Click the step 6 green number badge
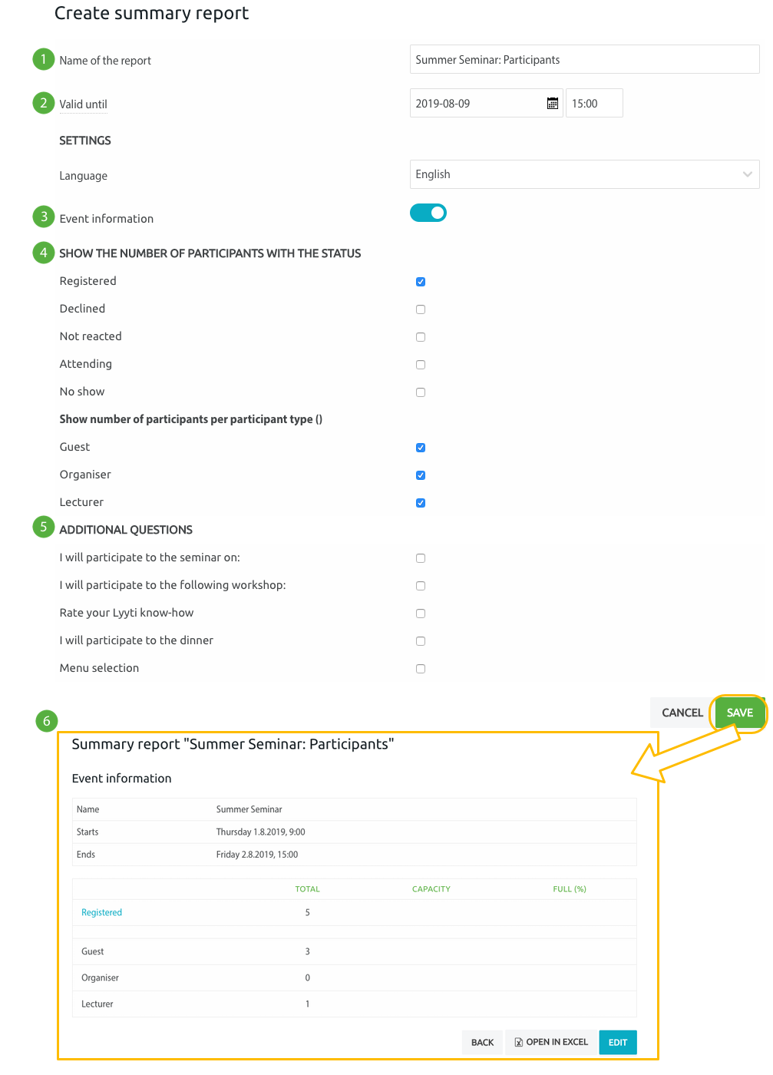This screenshot has width=773, height=1075. pyautogui.click(x=47, y=721)
